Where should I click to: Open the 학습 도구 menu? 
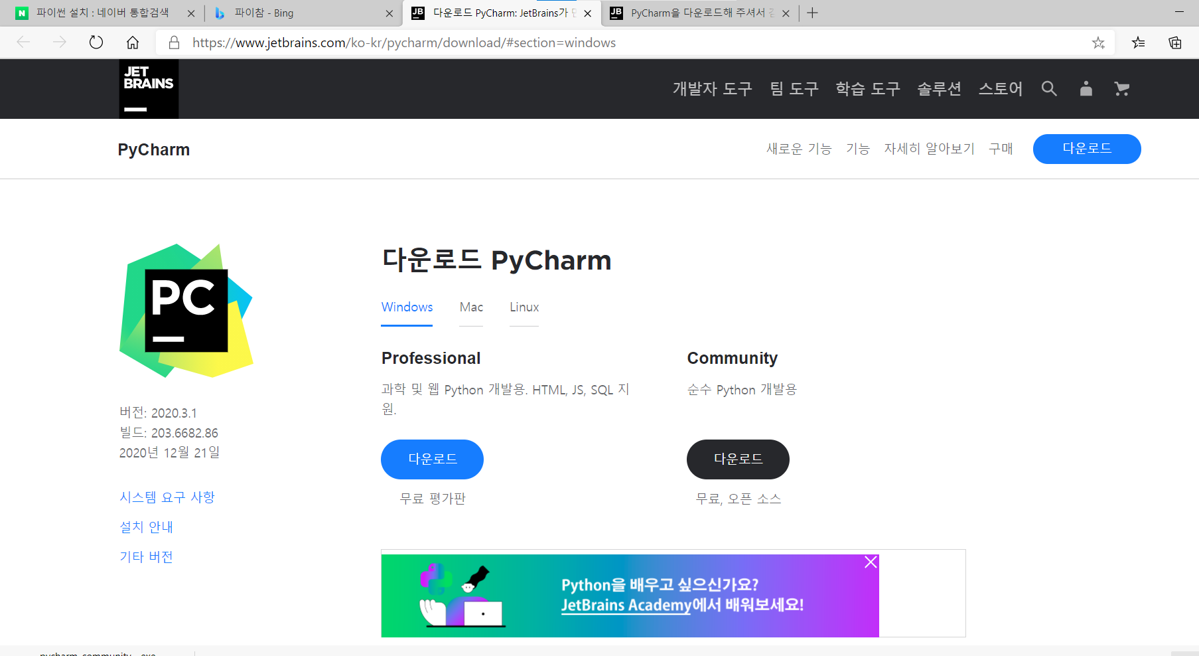click(x=868, y=88)
